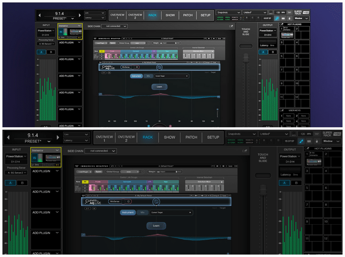Pop out Hot Plugins panel, bottom screenshot

tap(307, 148)
